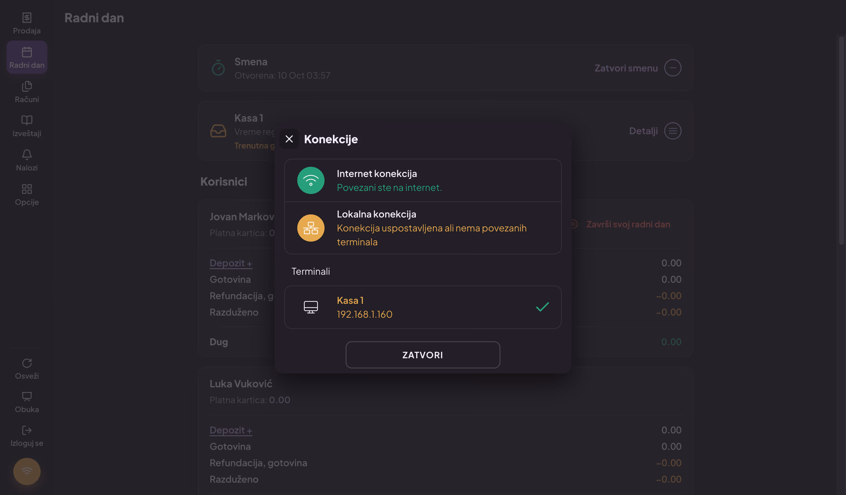Image resolution: width=846 pixels, height=495 pixels.
Task: Click the 'Povezani ste na internet.' text
Action: click(x=389, y=188)
